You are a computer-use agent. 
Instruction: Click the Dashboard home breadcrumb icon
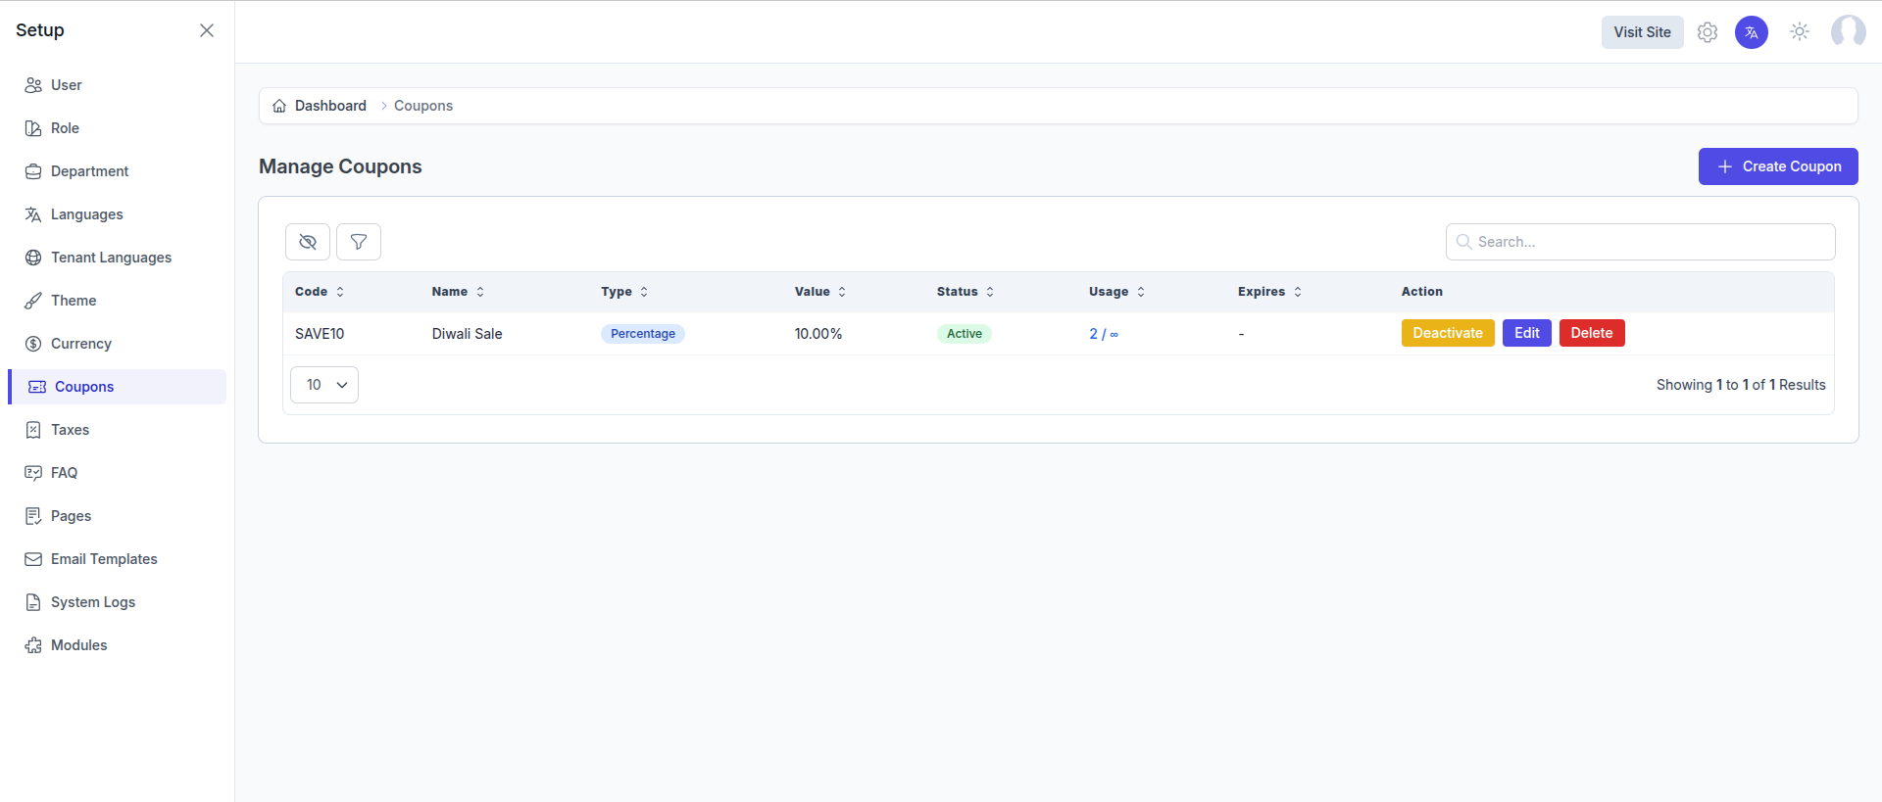pos(280,106)
